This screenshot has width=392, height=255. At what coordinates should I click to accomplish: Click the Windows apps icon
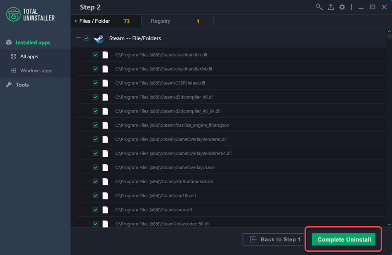[14, 70]
